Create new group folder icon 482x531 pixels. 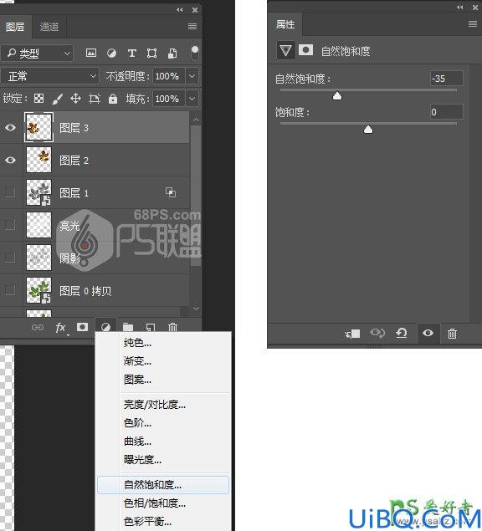point(128,327)
